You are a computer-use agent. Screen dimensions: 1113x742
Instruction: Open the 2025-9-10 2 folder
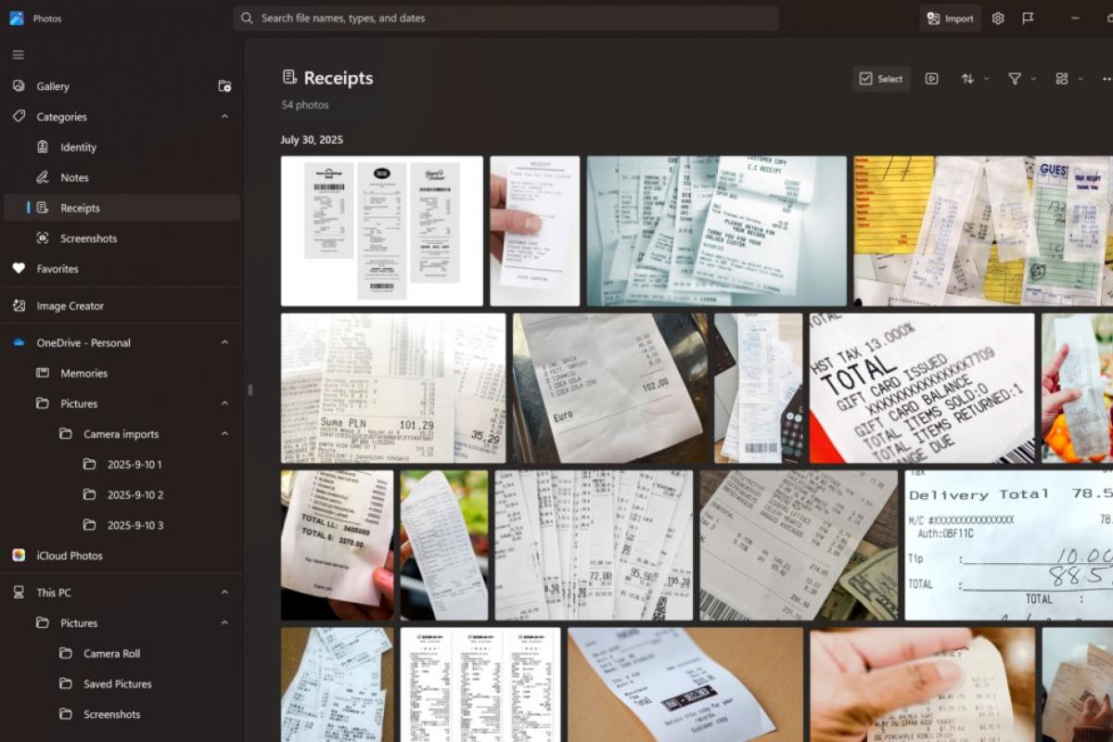pos(134,495)
